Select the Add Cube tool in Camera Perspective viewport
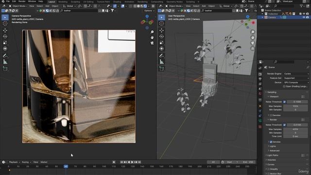Screen dimensions: 311x175 [x=5, y=69]
